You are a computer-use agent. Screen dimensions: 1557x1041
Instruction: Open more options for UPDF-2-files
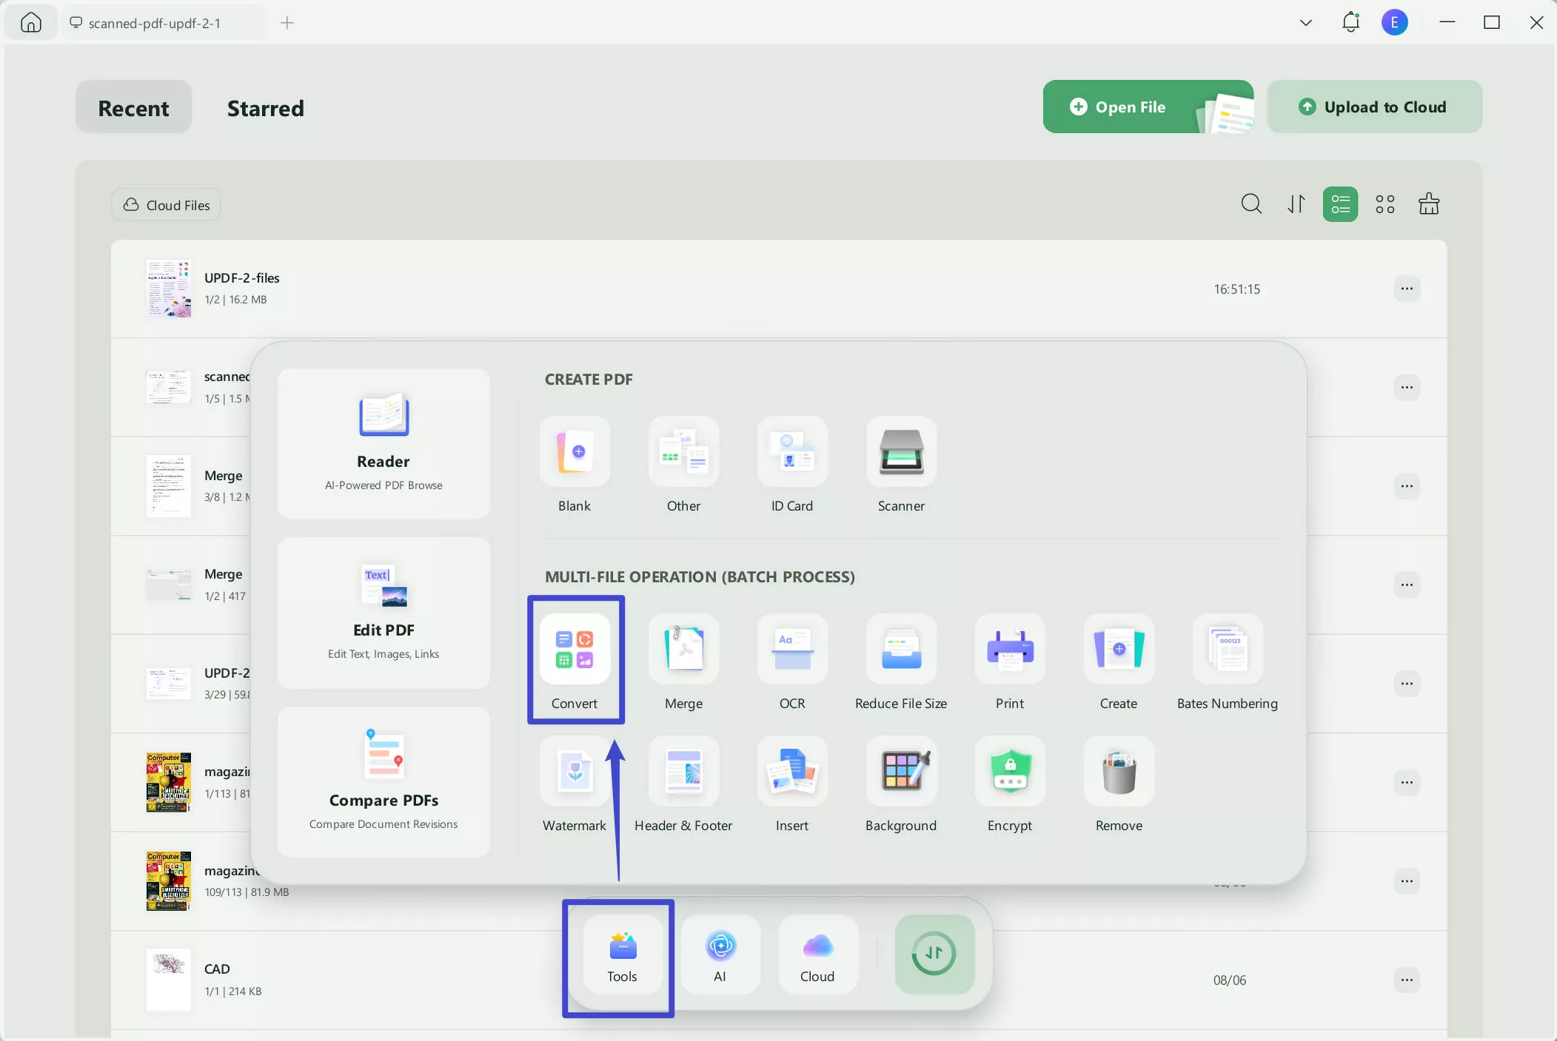pyautogui.click(x=1406, y=289)
